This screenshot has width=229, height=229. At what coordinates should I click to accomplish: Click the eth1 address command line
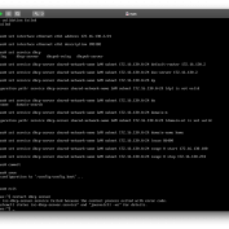point(56,36)
